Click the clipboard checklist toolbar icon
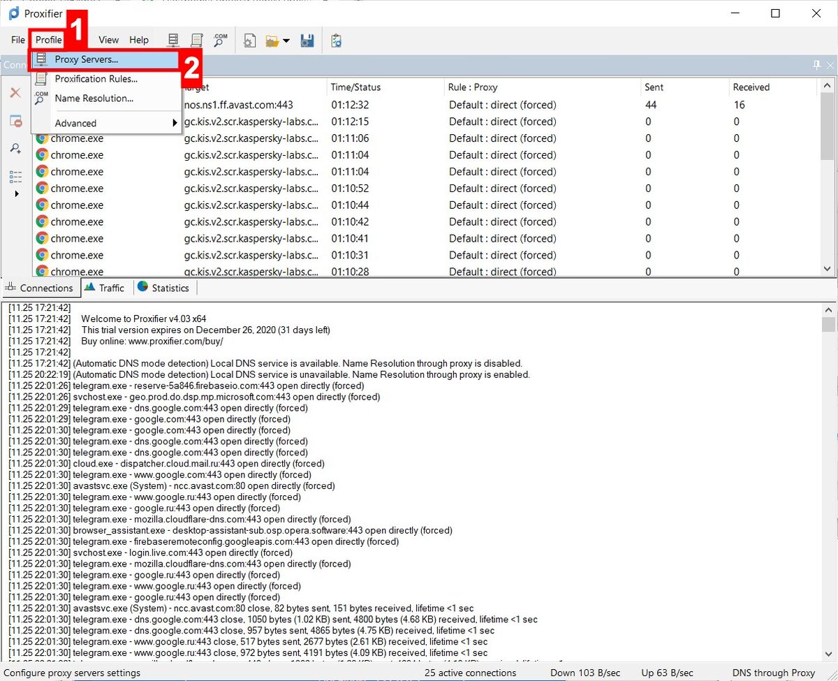 (336, 41)
